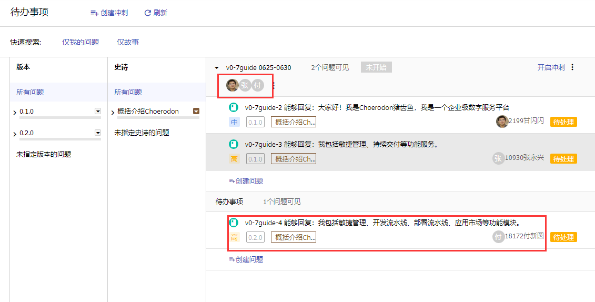Image resolution: width=595 pixels, height=302 pixels.
Task: Select 所有问题 under the 史诗 column
Action: (x=128, y=92)
